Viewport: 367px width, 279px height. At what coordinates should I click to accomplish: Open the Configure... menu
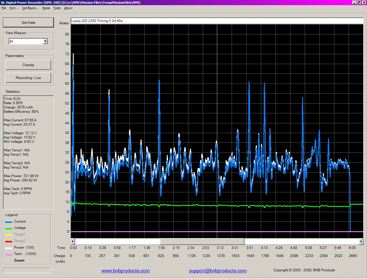(30, 8)
